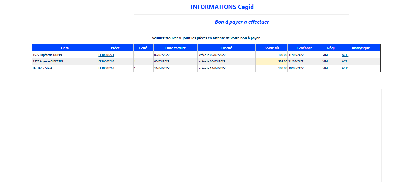
Task: Click the Tiers column header
Action: [64, 48]
